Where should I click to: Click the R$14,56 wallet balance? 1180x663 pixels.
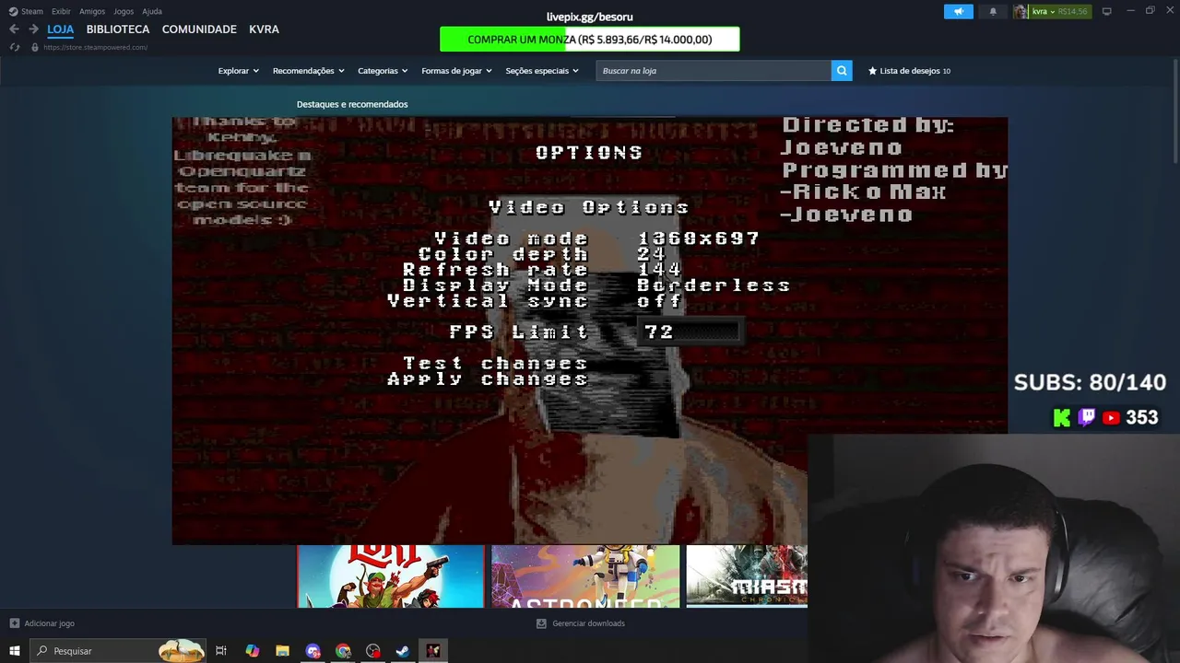(1073, 11)
